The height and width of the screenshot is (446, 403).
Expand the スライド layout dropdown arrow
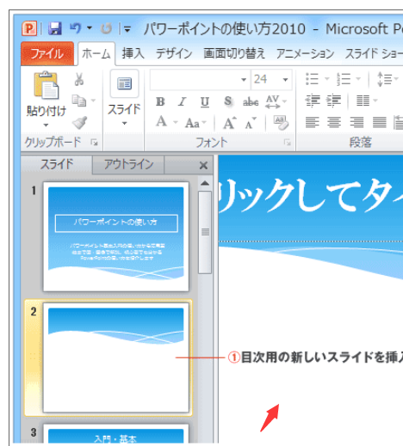(x=124, y=124)
